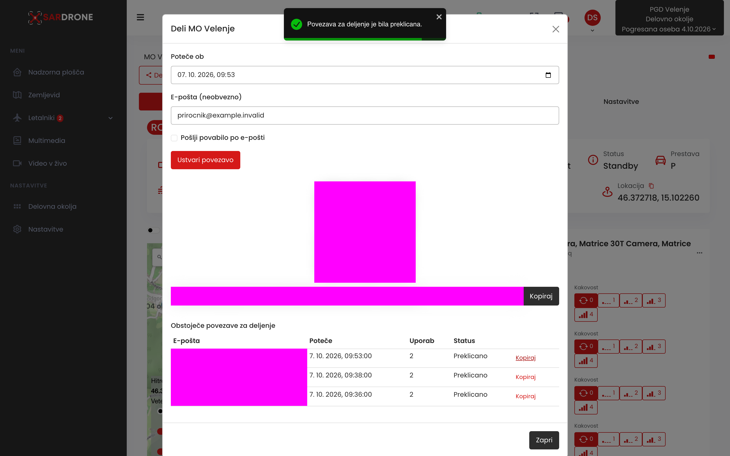Screen dimensions: 730x456
Task: Select quality 1 in first Kakovost row
Action: 608,300
